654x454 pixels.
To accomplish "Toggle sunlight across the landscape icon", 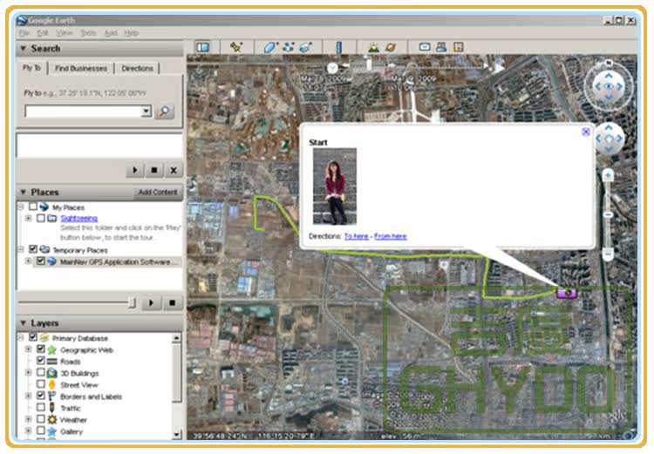I will pyautogui.click(x=373, y=48).
